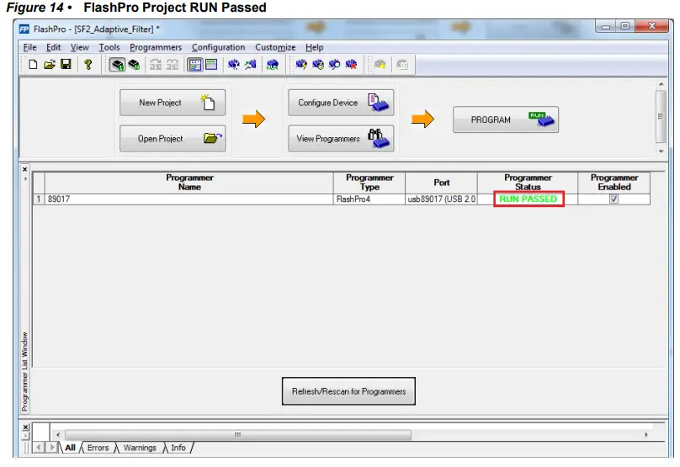Image resolution: width=680 pixels, height=467 pixels.
Task: Open the Programmers menu
Action: [156, 47]
